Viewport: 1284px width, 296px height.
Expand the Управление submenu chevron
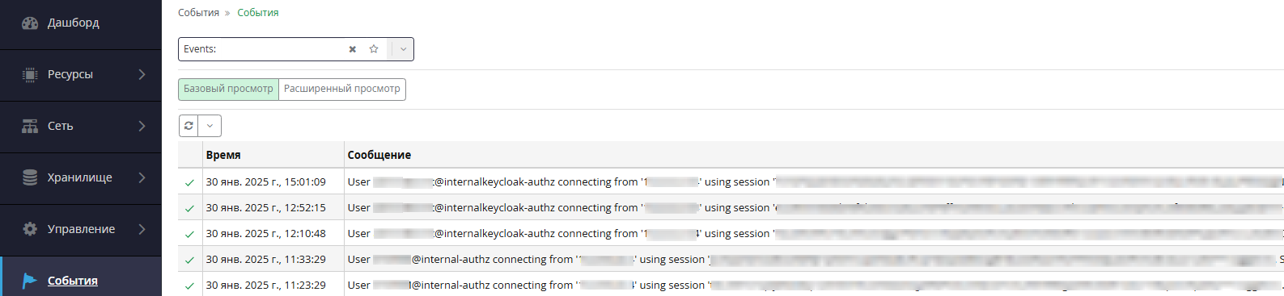pyautogui.click(x=142, y=229)
